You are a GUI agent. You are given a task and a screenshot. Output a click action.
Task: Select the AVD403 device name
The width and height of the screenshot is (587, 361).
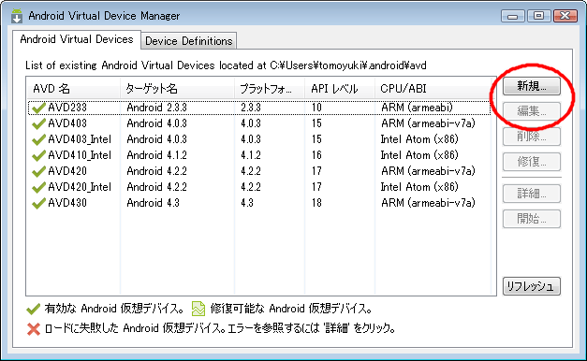click(67, 123)
